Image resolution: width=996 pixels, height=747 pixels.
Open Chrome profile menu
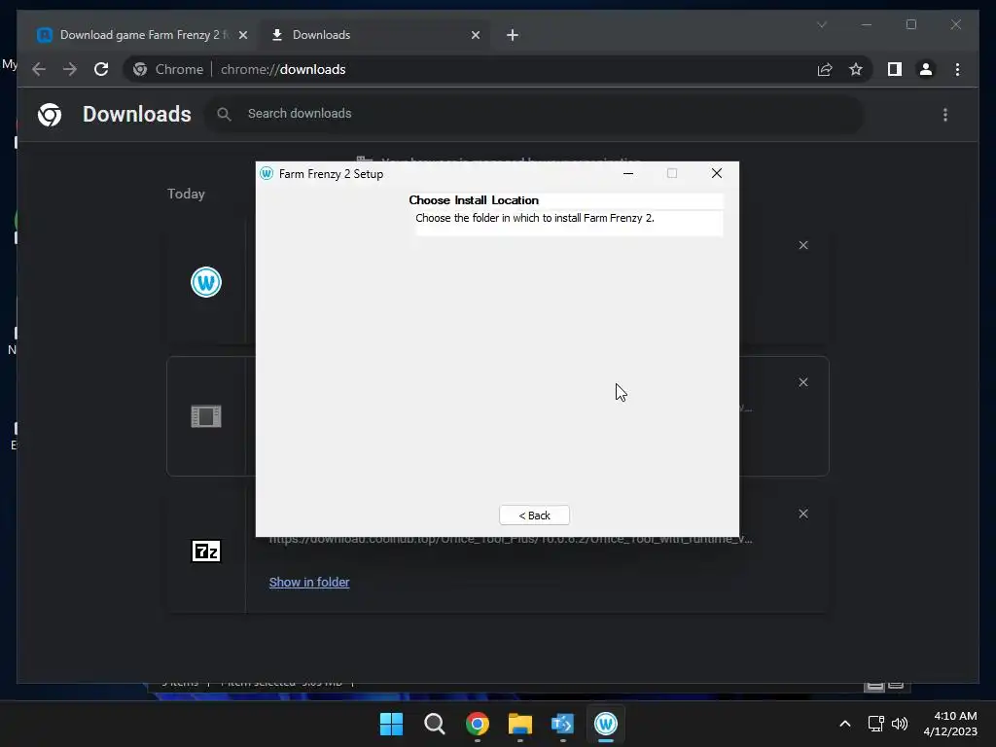click(926, 69)
